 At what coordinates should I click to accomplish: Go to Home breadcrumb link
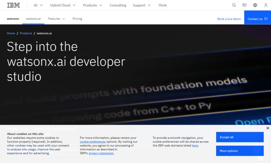click(11, 33)
